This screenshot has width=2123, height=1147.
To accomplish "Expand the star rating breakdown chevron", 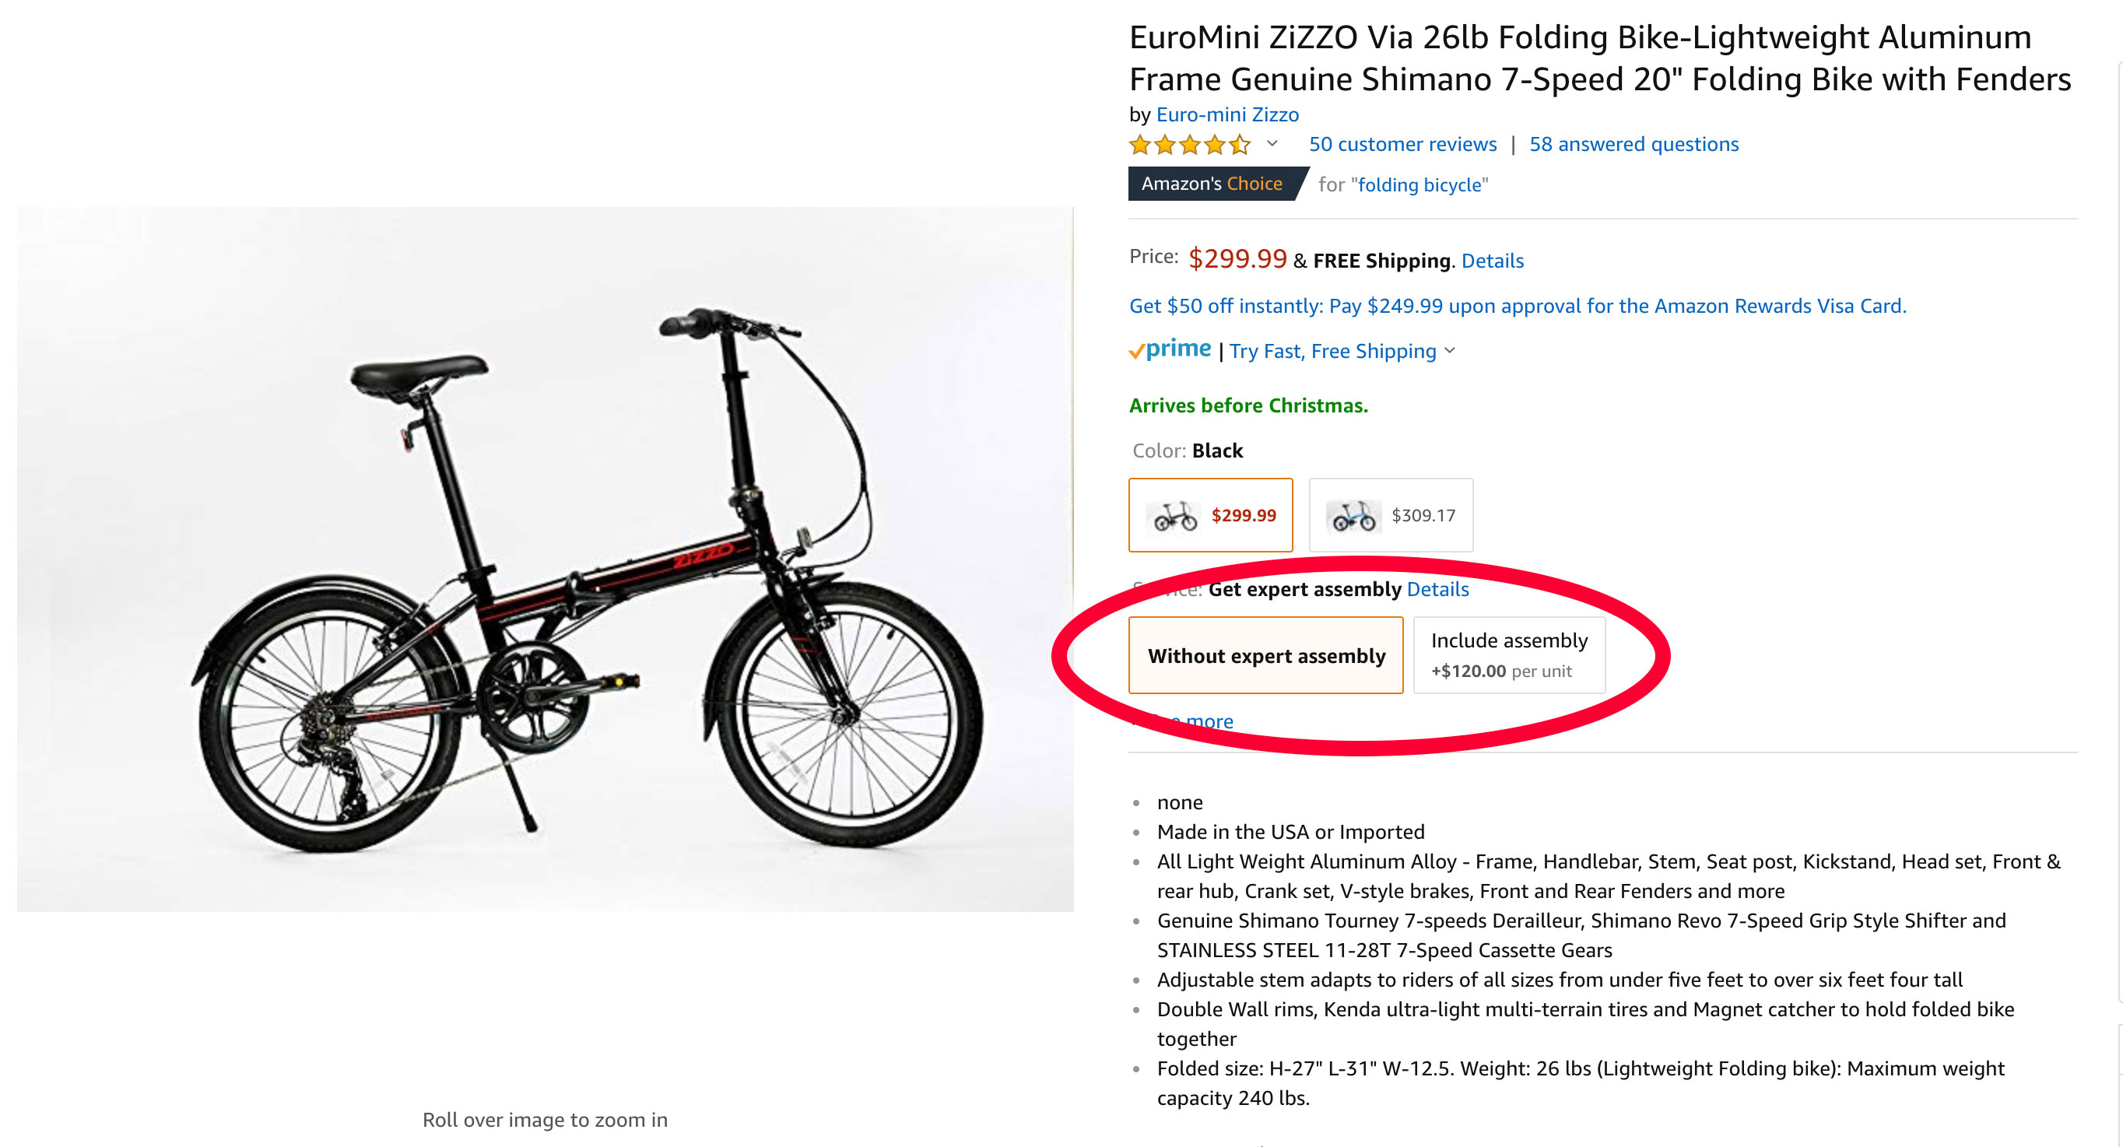I will pos(1272,144).
